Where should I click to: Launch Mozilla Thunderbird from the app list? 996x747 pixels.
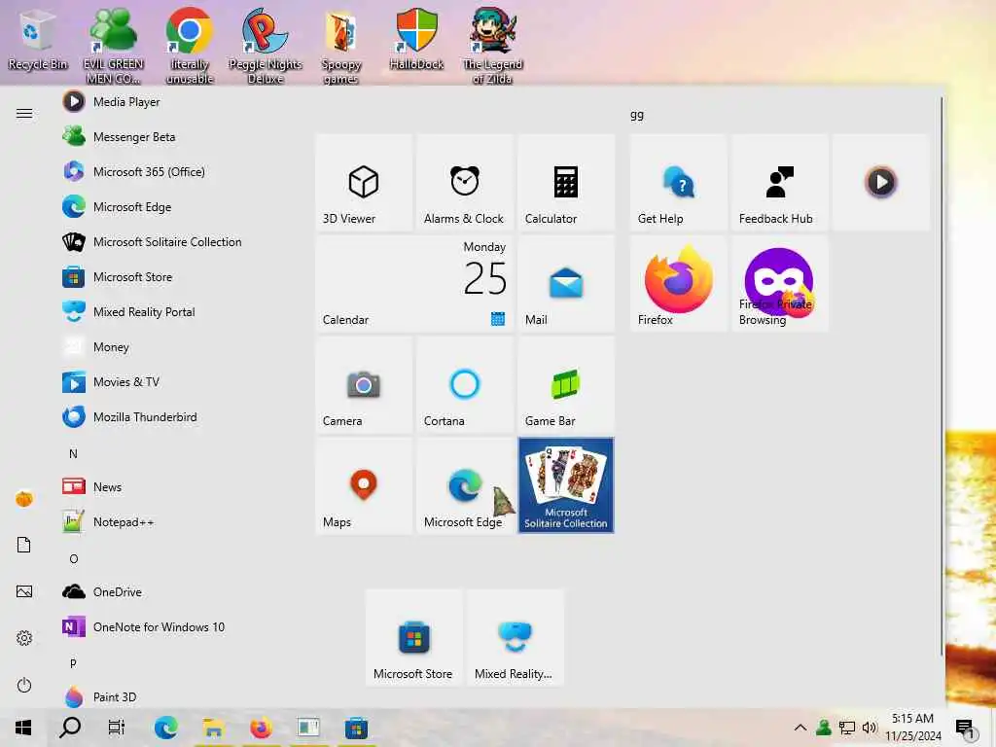point(178,417)
